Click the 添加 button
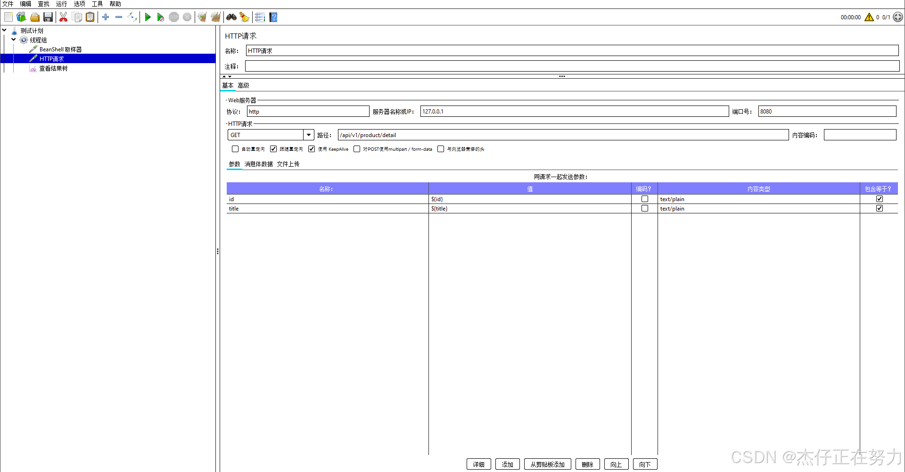 pyautogui.click(x=508, y=464)
